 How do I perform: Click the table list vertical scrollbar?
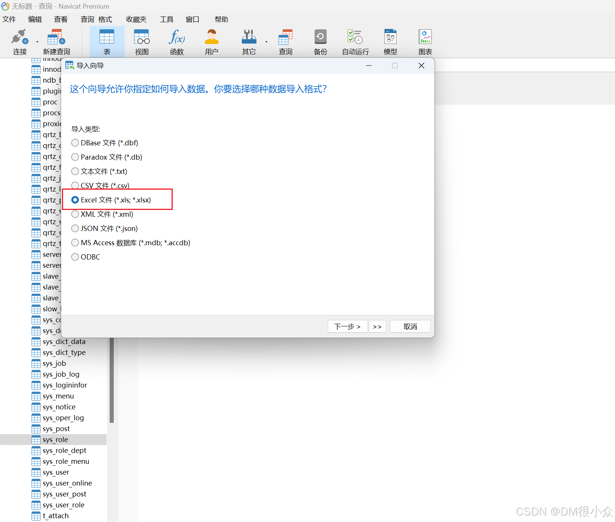[x=112, y=380]
